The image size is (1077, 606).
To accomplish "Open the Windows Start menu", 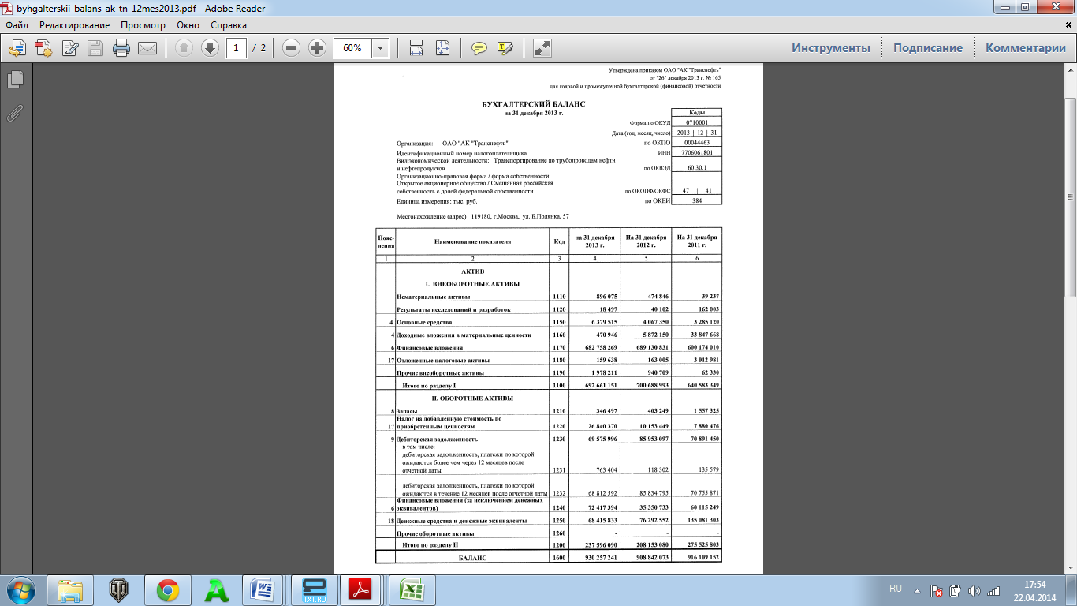I will [x=20, y=590].
